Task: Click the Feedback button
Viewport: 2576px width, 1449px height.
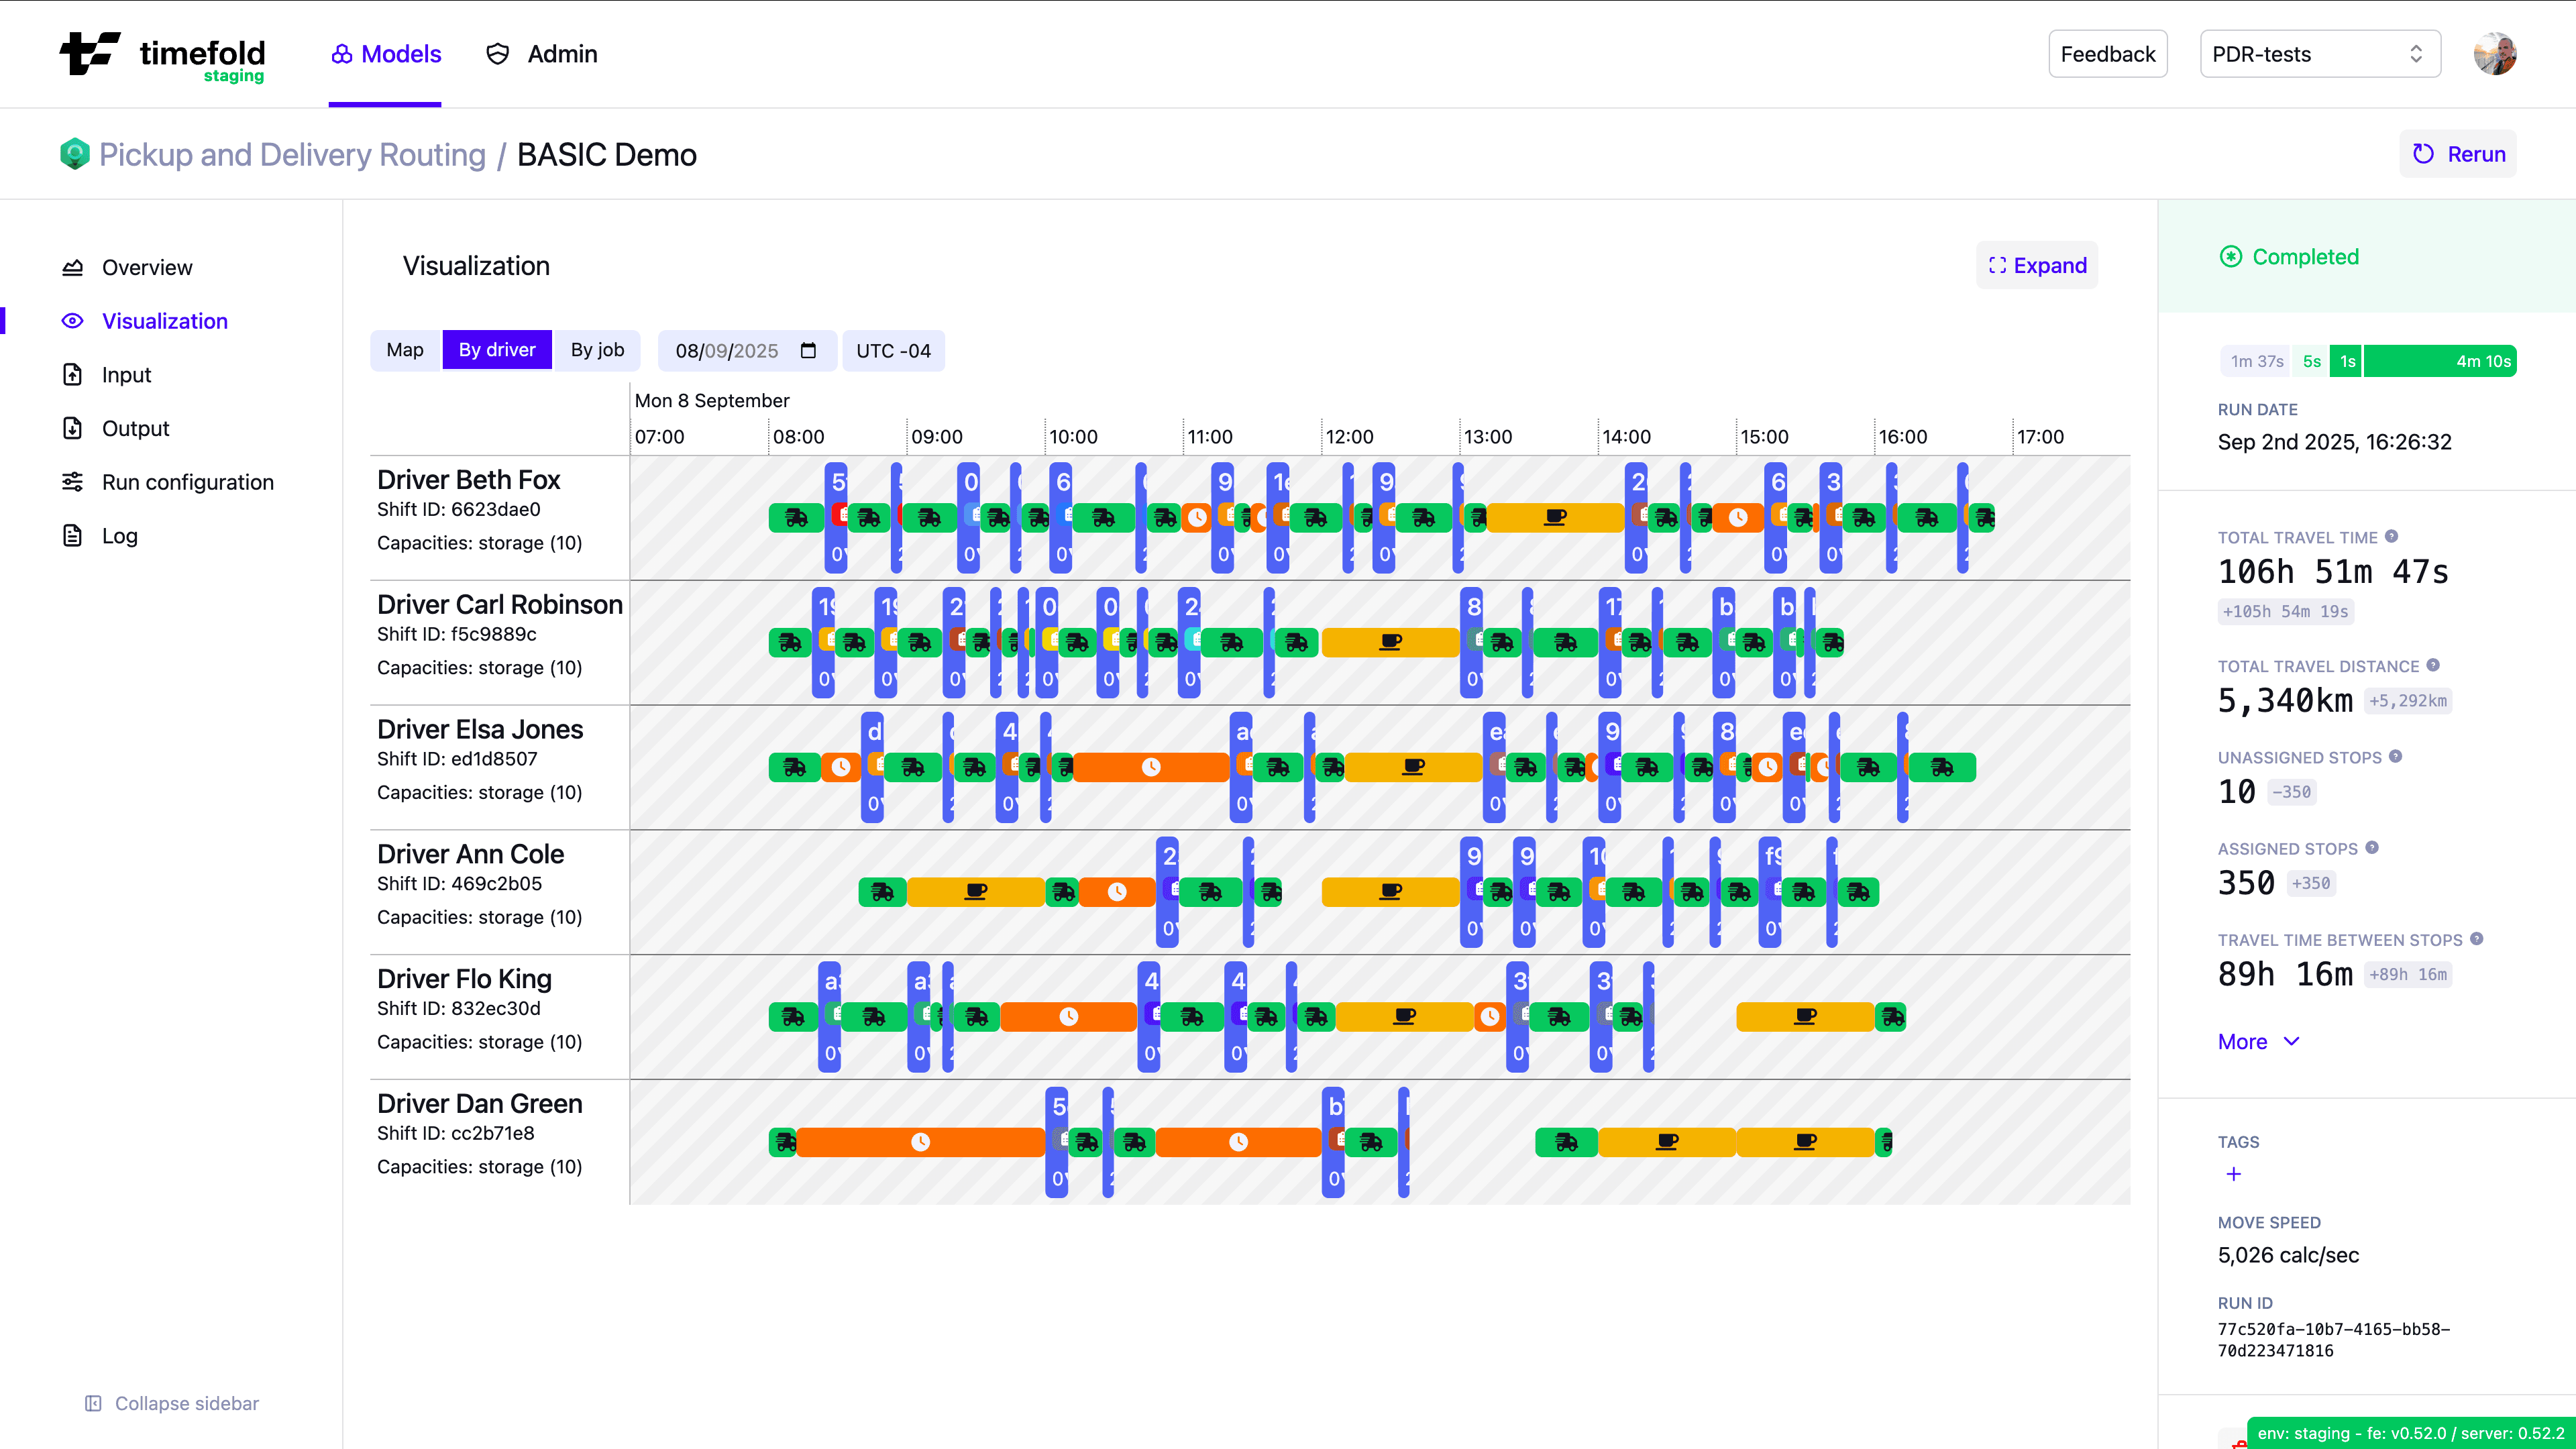Action: pos(2107,54)
